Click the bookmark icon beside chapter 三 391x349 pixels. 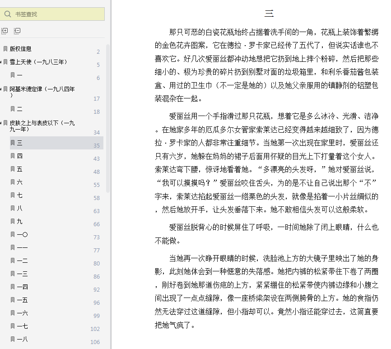13,143
